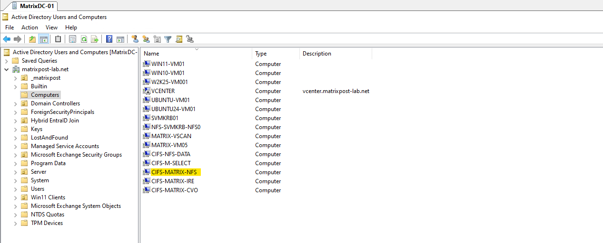Expand the Builtin container
The height and width of the screenshot is (243, 603).
(15, 86)
